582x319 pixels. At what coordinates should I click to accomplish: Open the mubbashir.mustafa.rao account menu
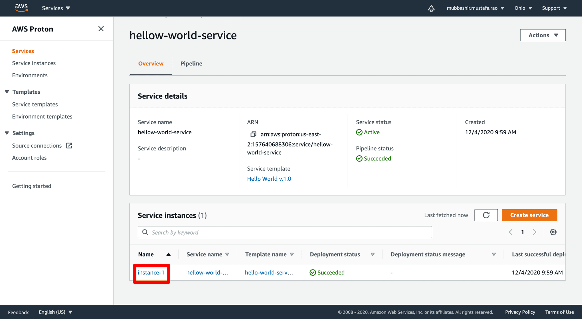(x=475, y=8)
